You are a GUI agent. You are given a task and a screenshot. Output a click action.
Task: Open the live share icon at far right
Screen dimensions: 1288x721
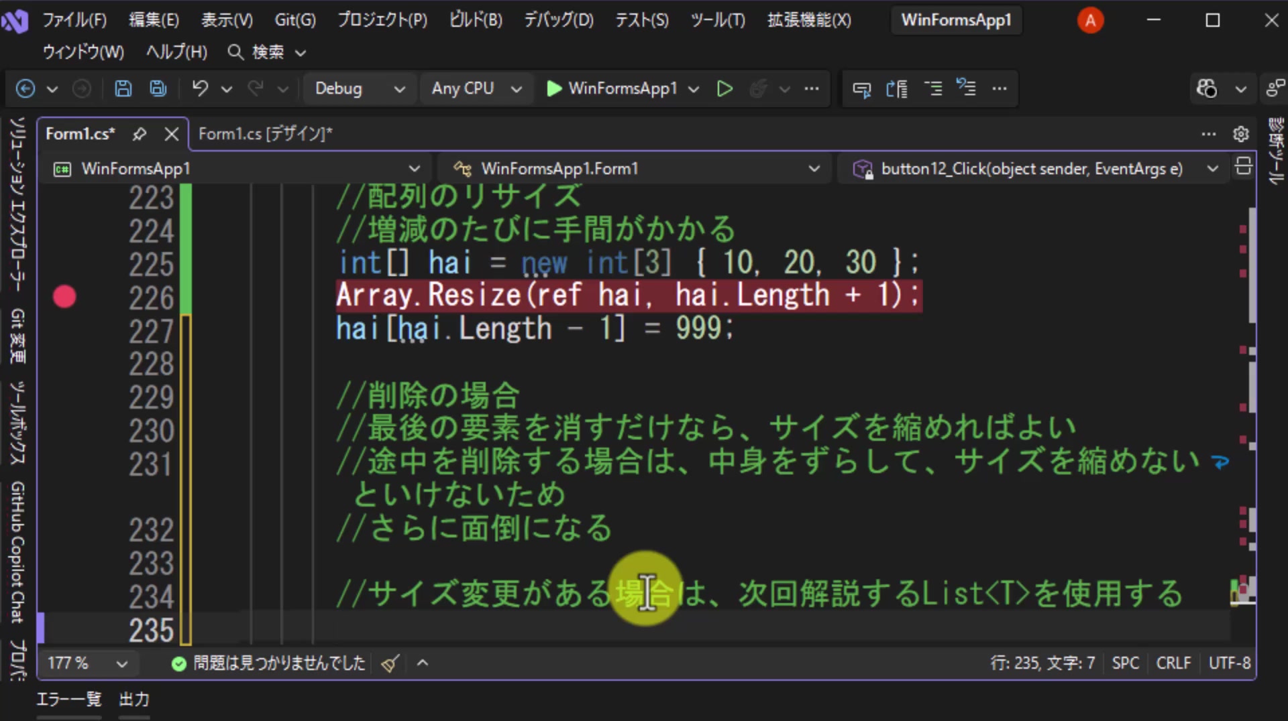point(1275,88)
